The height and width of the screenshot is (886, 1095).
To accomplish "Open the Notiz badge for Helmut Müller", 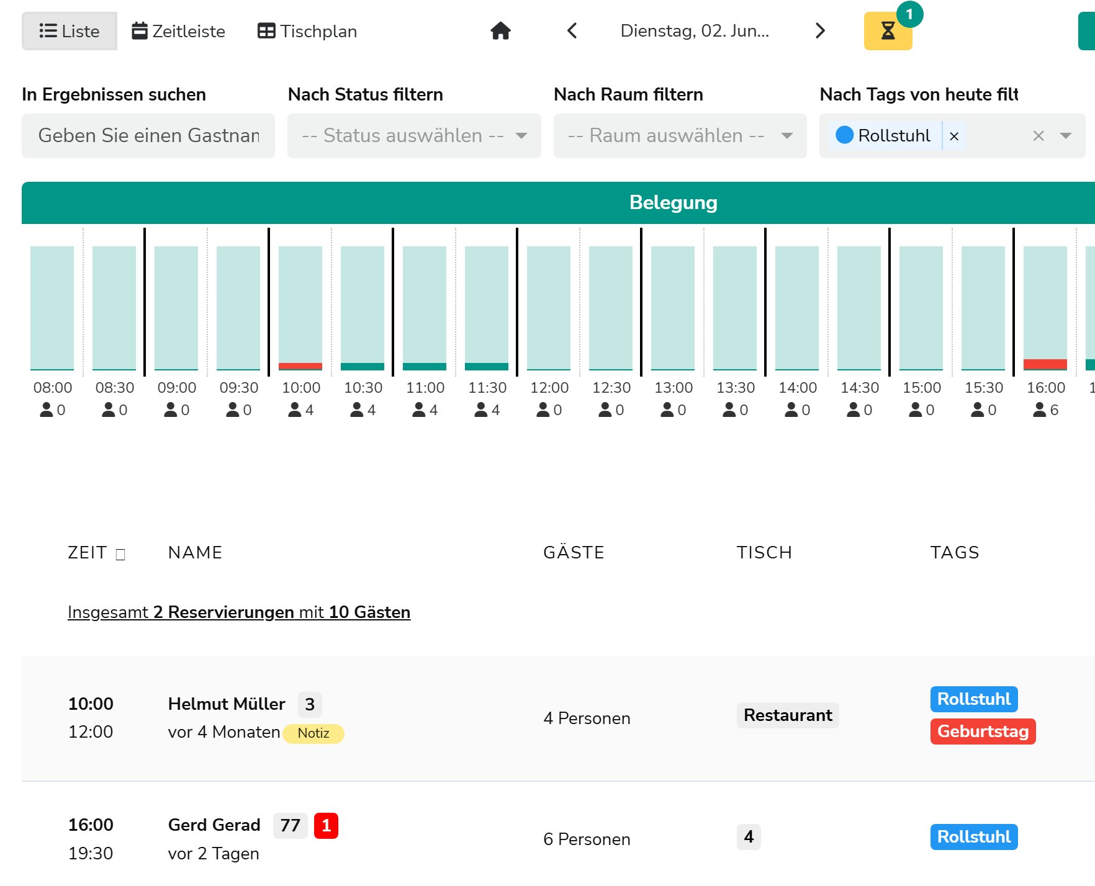I will (x=313, y=733).
